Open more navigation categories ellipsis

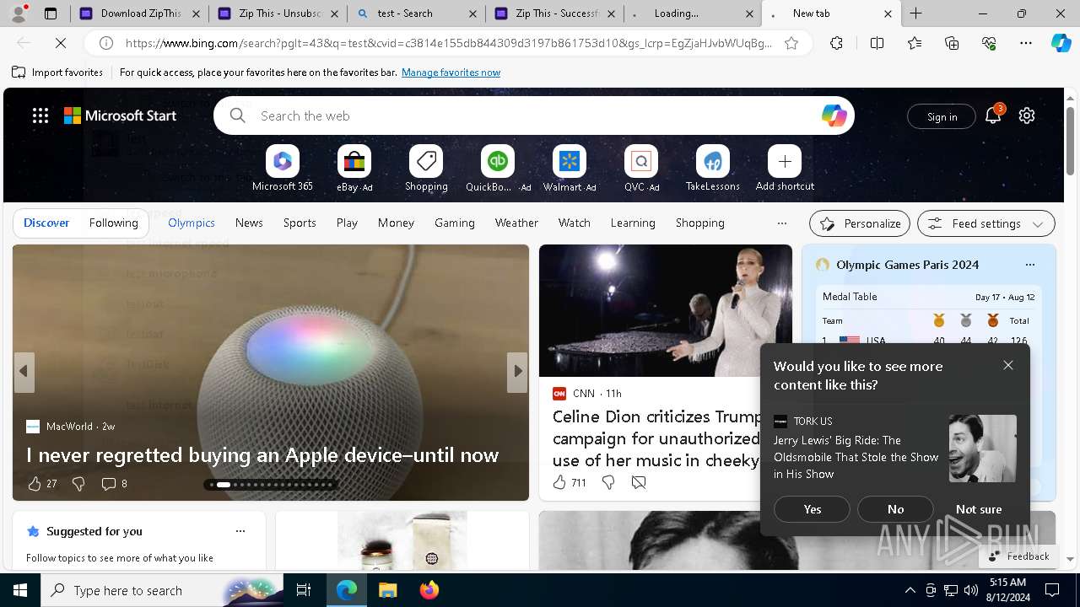tap(782, 223)
